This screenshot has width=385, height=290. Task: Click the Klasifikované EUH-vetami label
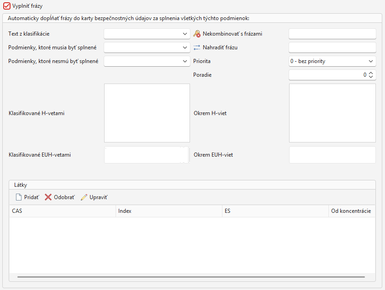pyautogui.click(x=40, y=155)
